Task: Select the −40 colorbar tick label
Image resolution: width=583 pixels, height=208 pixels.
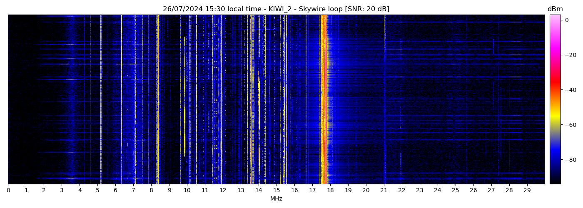Action: click(x=570, y=90)
